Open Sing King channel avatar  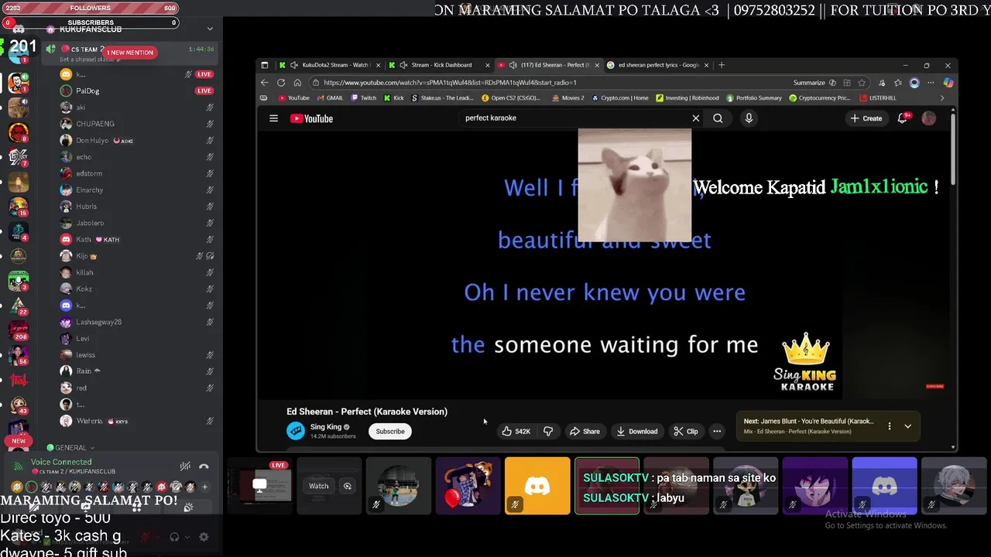(x=295, y=431)
